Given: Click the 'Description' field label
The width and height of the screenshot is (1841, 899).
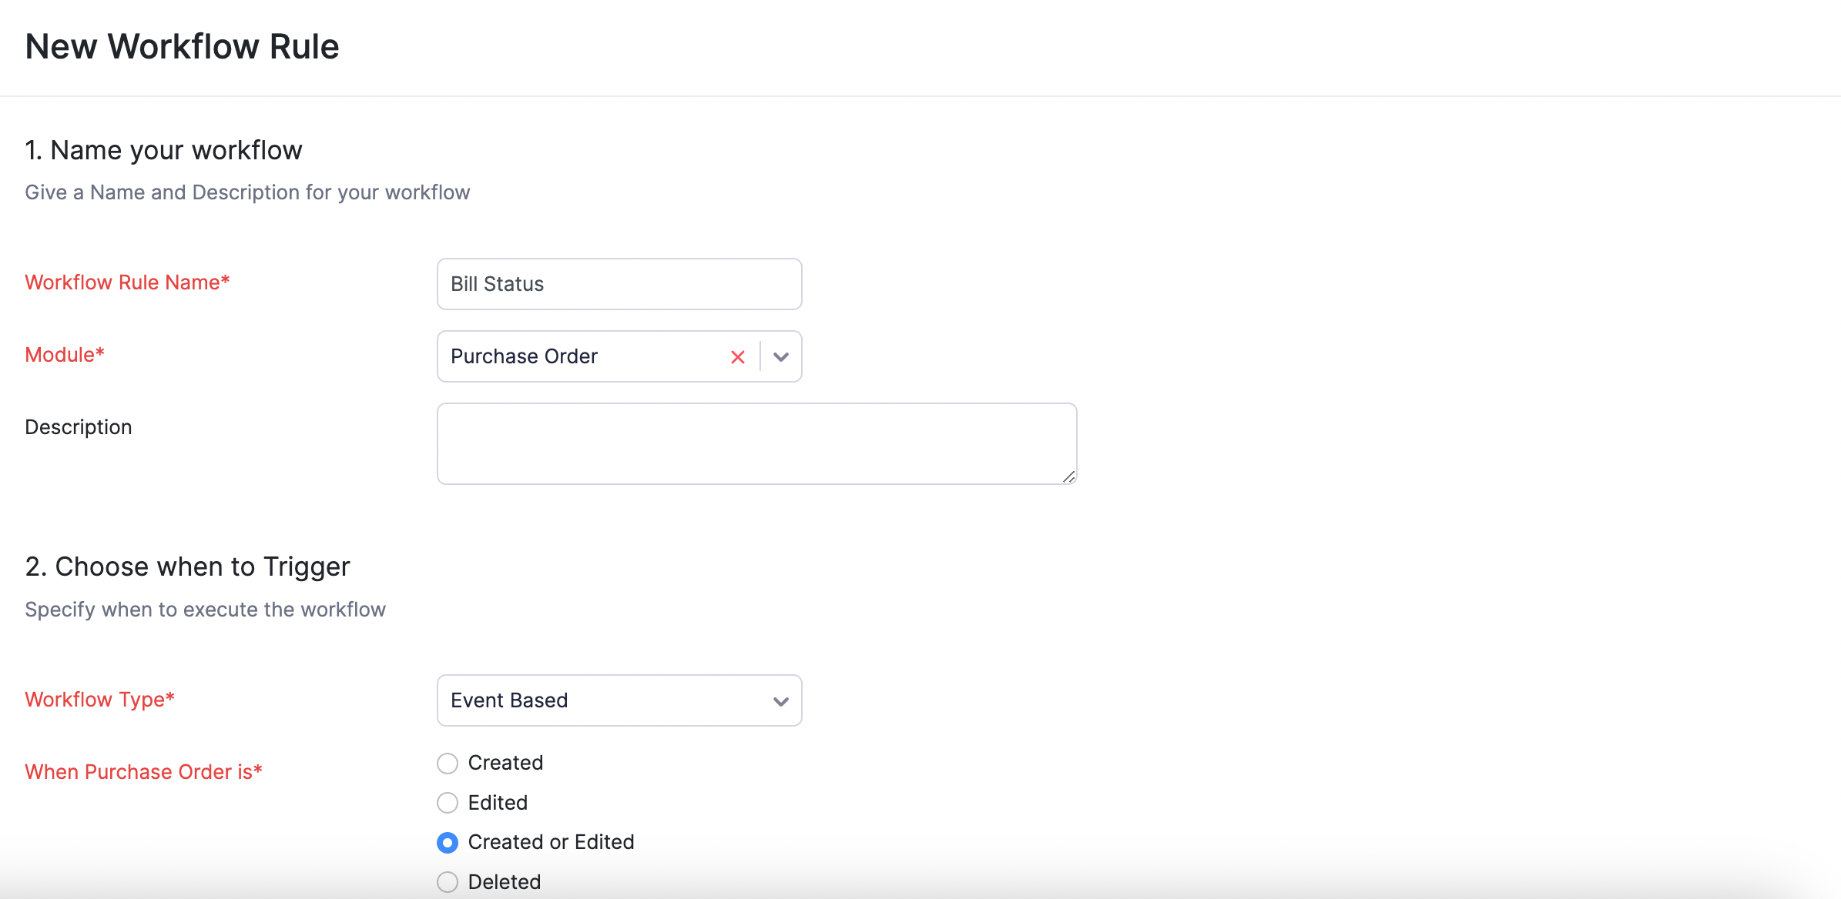Looking at the screenshot, I should pos(79,427).
